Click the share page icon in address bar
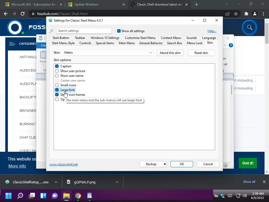This screenshot has height=202, width=269. tap(227, 14)
